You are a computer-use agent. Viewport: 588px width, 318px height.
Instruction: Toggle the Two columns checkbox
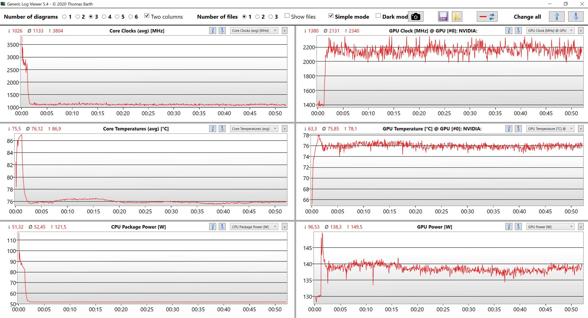(x=147, y=16)
